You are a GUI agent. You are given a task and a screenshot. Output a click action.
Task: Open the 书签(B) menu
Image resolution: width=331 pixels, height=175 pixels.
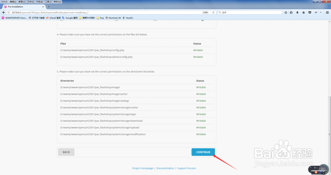pyautogui.click(x=39, y=2)
